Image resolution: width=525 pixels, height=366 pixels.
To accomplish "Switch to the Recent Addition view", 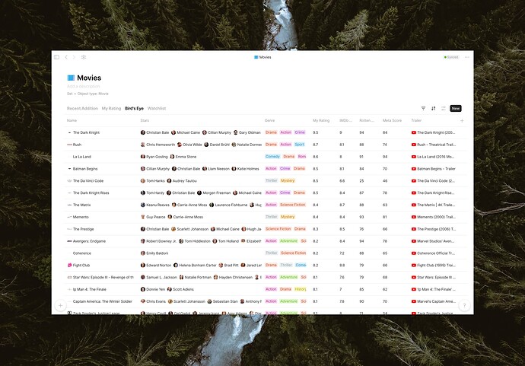I will pyautogui.click(x=82, y=109).
